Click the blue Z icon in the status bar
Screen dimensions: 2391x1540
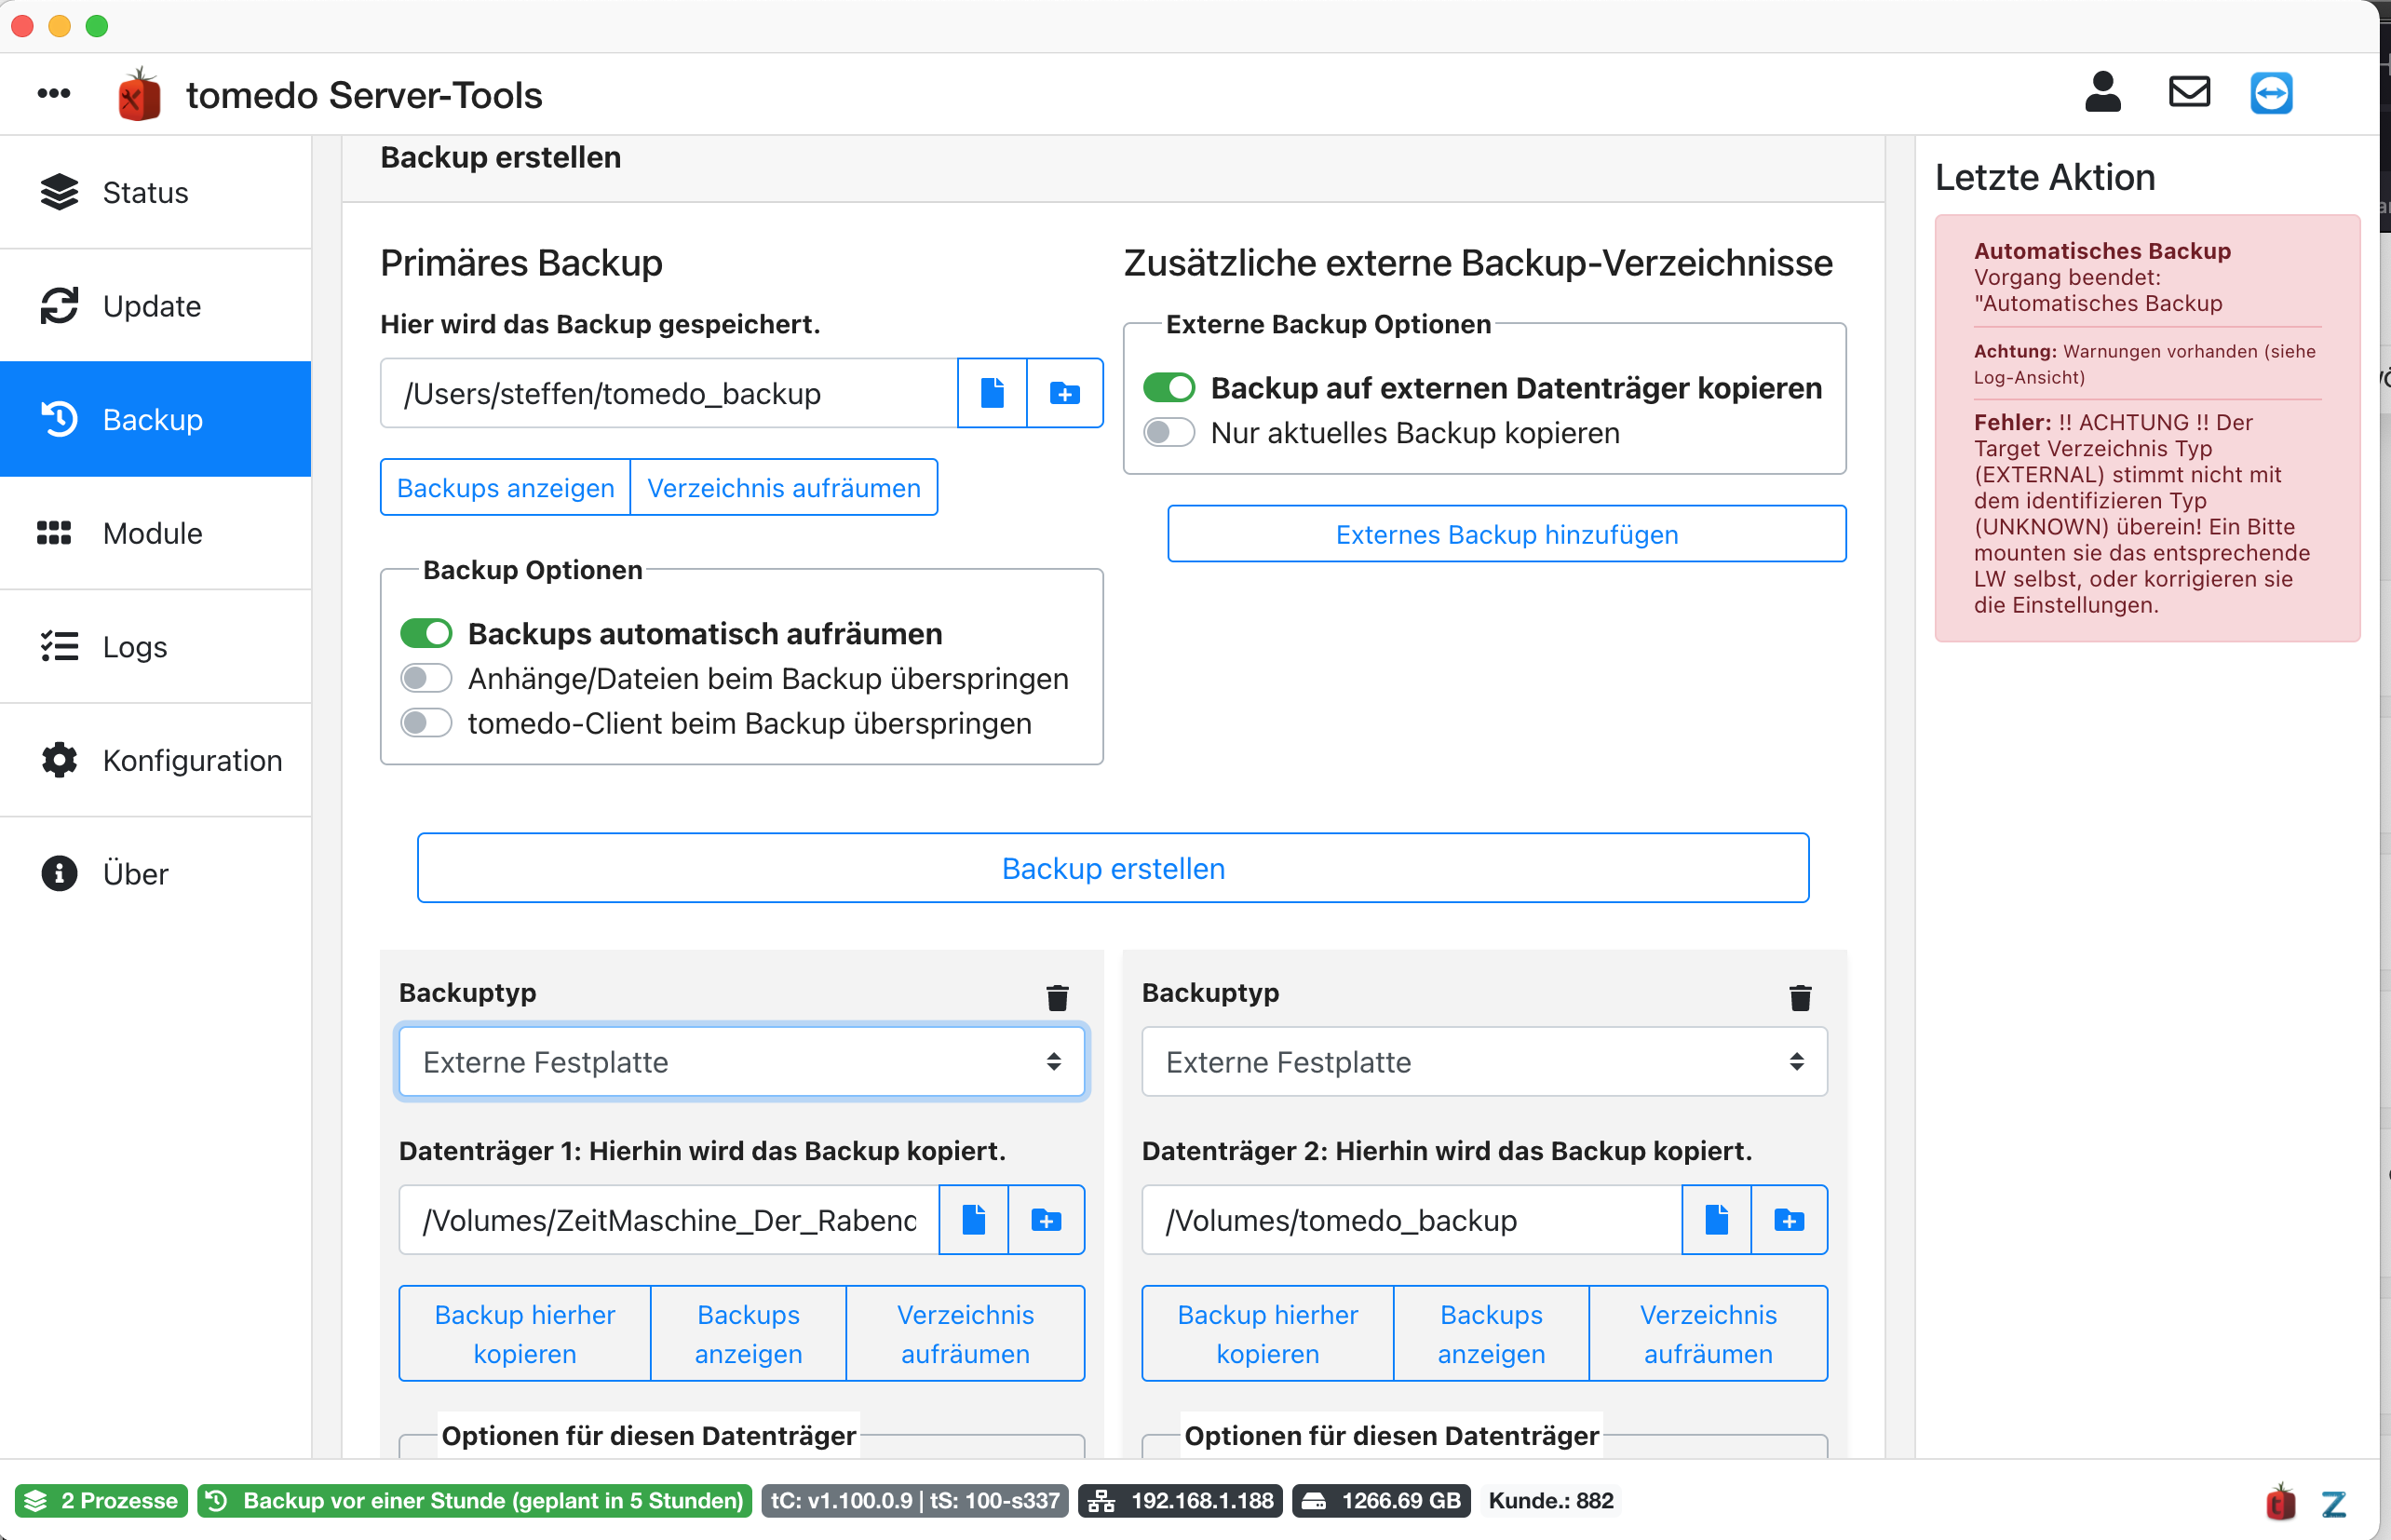pyautogui.click(x=2334, y=1503)
